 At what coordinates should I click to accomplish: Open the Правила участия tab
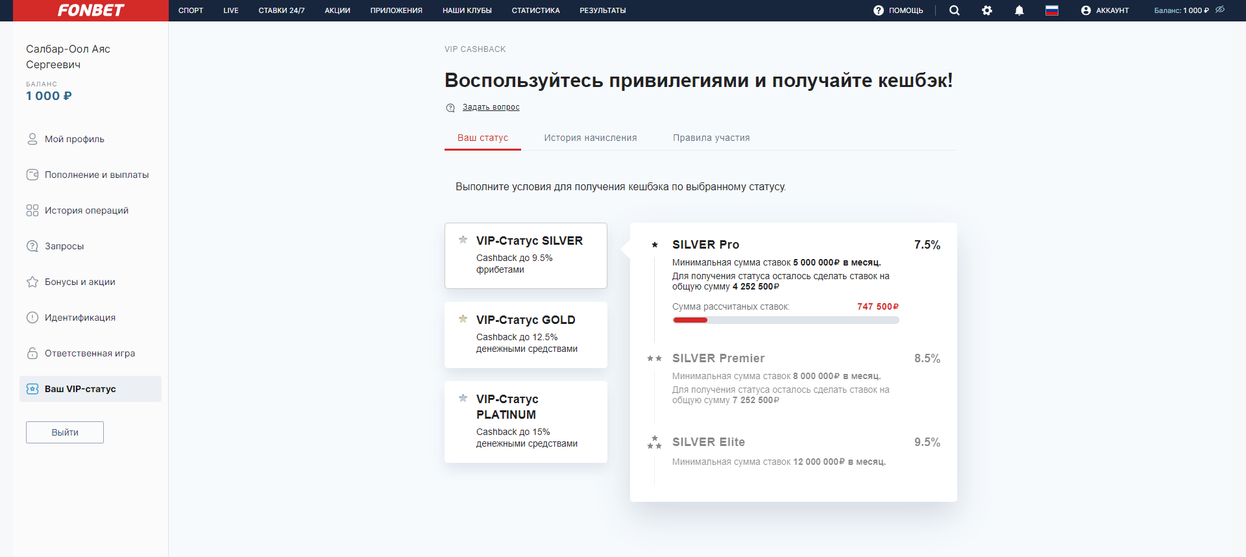pyautogui.click(x=711, y=138)
